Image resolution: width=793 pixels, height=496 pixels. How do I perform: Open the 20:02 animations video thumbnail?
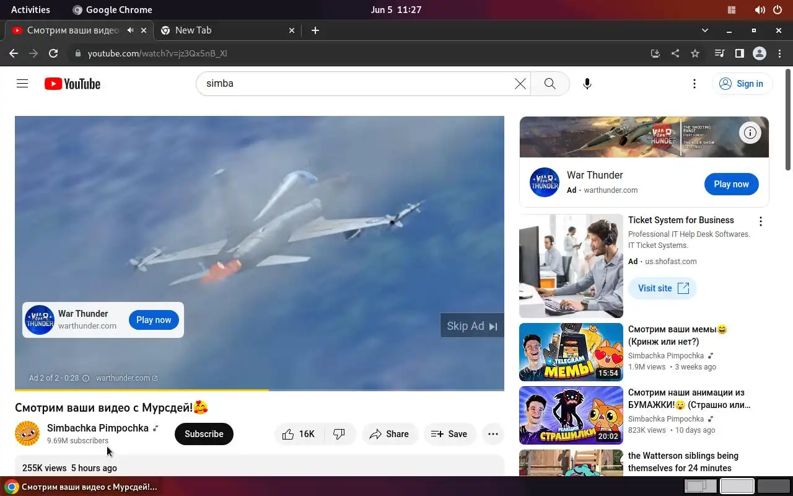(571, 415)
